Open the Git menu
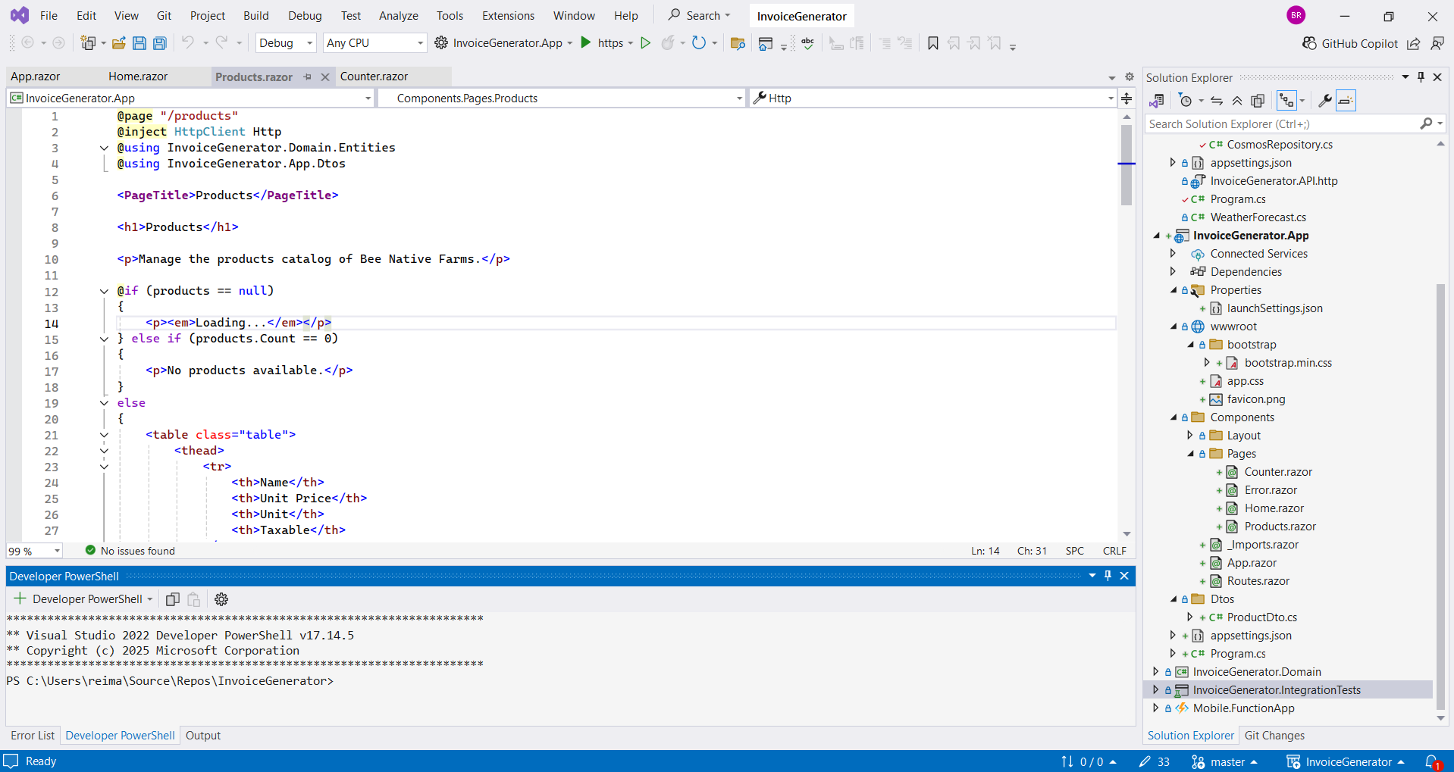The height and width of the screenshot is (772, 1454). pyautogui.click(x=164, y=15)
